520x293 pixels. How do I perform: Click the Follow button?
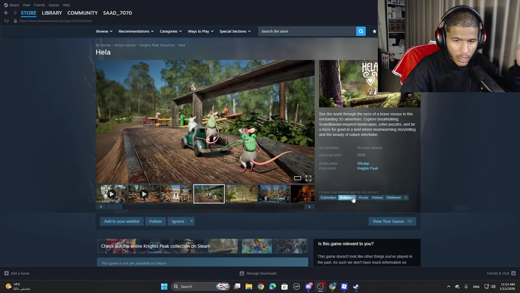[155, 221]
